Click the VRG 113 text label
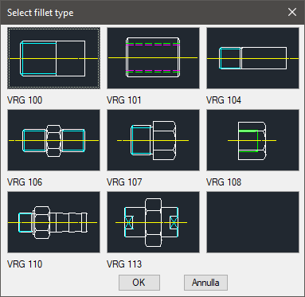Image resolution: width=305 pixels, height=297 pixels. point(124,264)
